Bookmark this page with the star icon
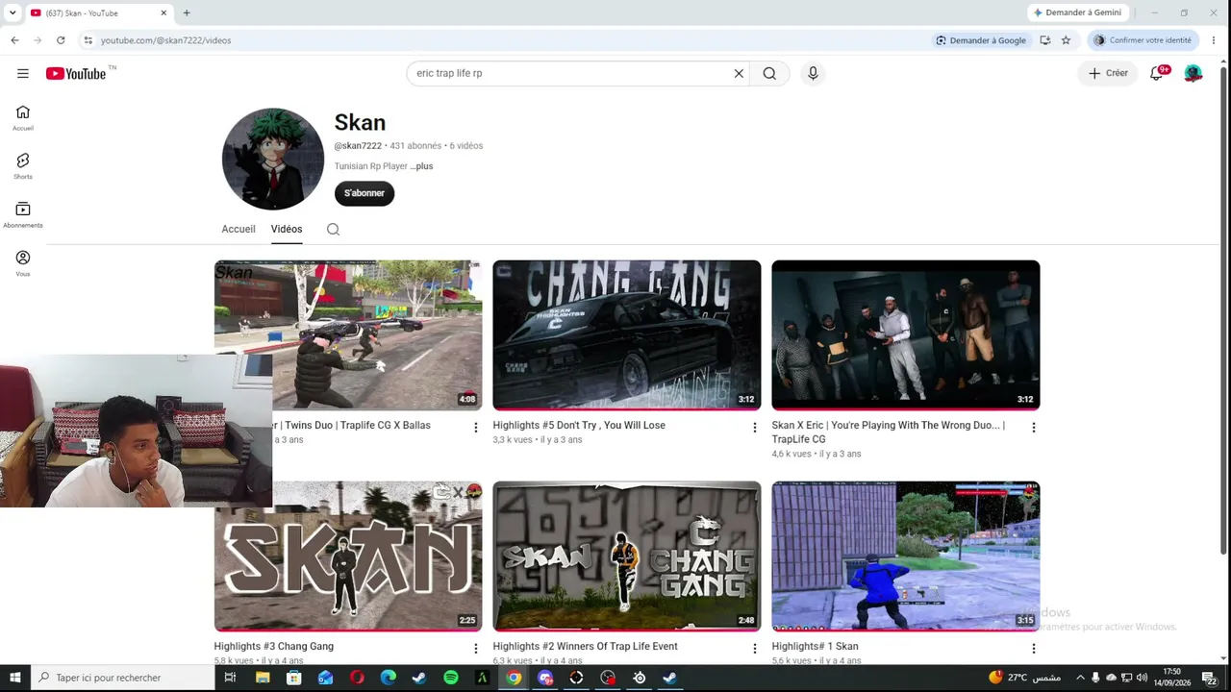1231x692 pixels. click(x=1066, y=40)
